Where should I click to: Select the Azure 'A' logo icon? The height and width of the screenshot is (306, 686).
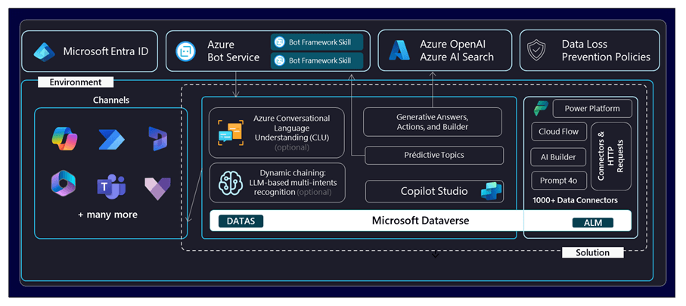[x=399, y=51]
